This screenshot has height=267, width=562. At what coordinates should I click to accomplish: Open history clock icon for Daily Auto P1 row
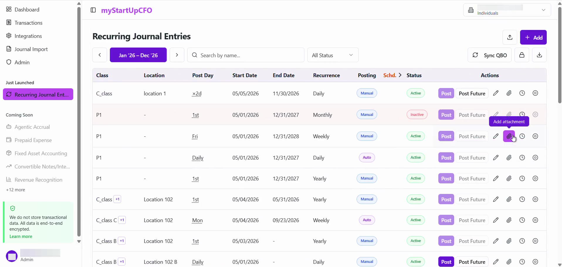[x=522, y=158]
